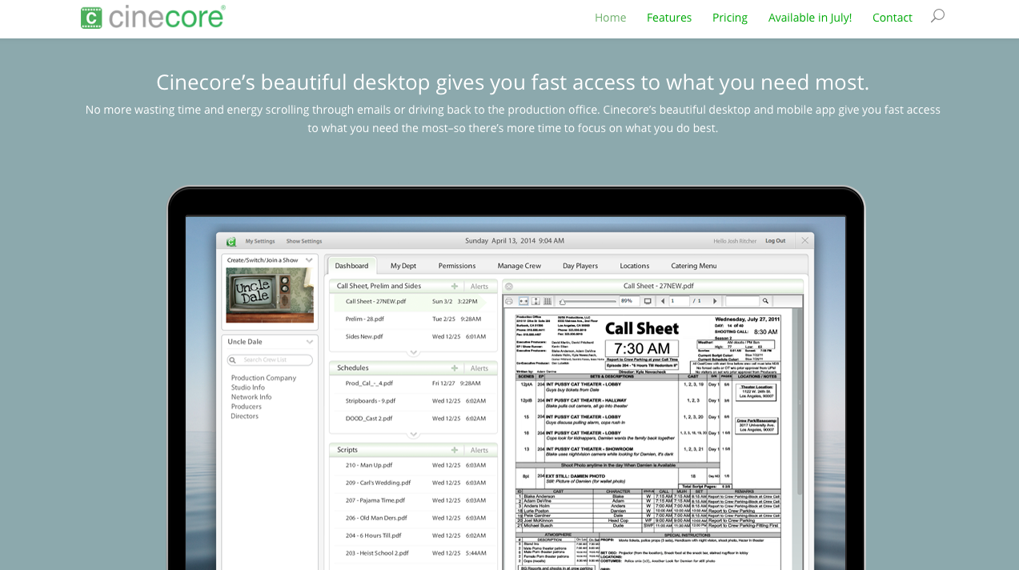This screenshot has width=1019, height=570.
Task: Select Network Info in the crew list
Action: [251, 397]
